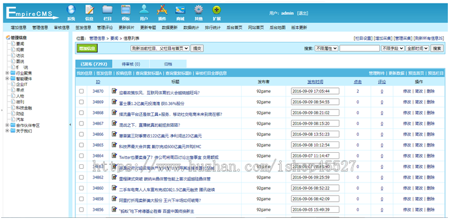Open the 系统 globe icon
This screenshot has height=219, width=449.
tap(71, 10)
